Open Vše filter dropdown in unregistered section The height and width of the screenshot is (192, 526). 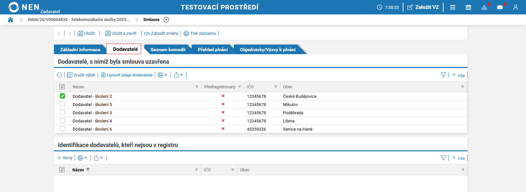click(x=459, y=158)
